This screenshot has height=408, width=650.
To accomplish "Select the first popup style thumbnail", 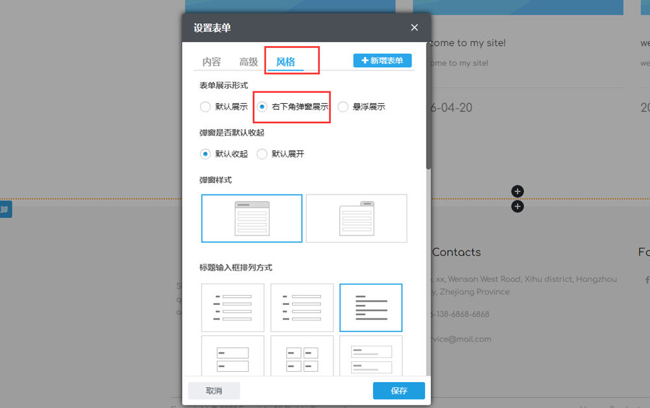I will 252,218.
